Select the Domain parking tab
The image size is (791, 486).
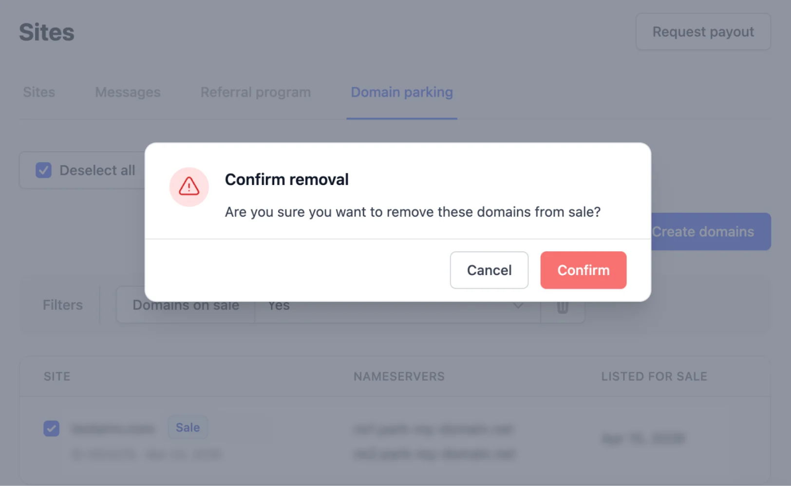pyautogui.click(x=402, y=92)
